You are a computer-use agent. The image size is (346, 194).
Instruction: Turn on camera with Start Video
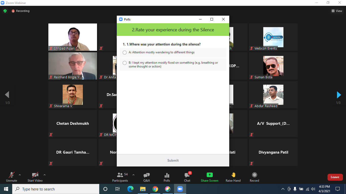35,177
